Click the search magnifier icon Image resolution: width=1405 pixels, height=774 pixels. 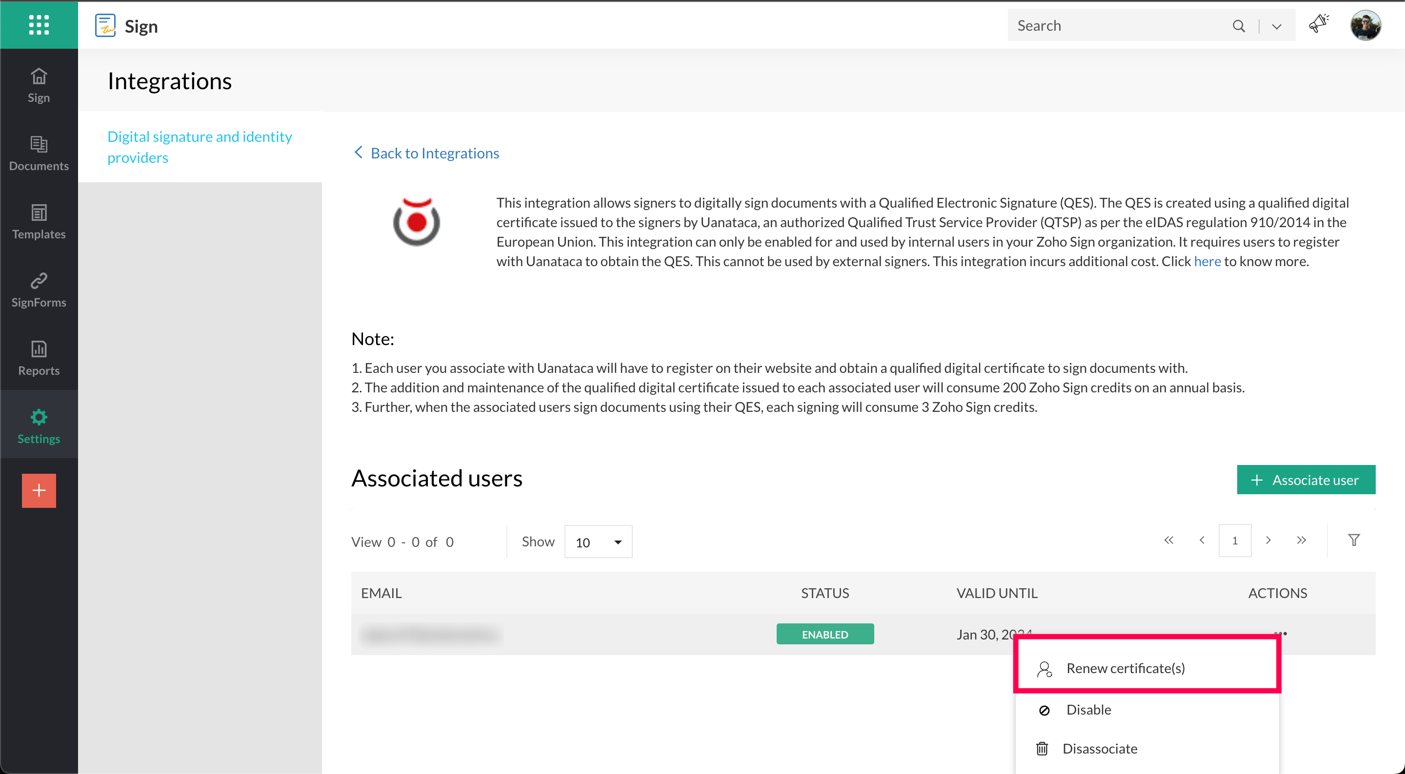click(x=1239, y=26)
